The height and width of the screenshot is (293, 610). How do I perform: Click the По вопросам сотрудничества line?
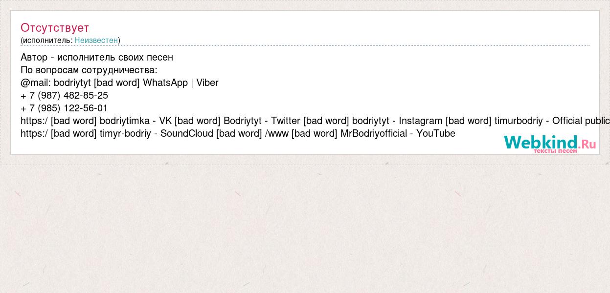click(89, 70)
